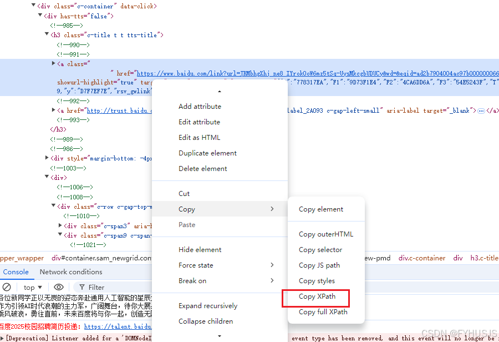Image resolution: width=499 pixels, height=342 pixels.
Task: Expand the trust.baidu anchor node
Action: coord(53,110)
